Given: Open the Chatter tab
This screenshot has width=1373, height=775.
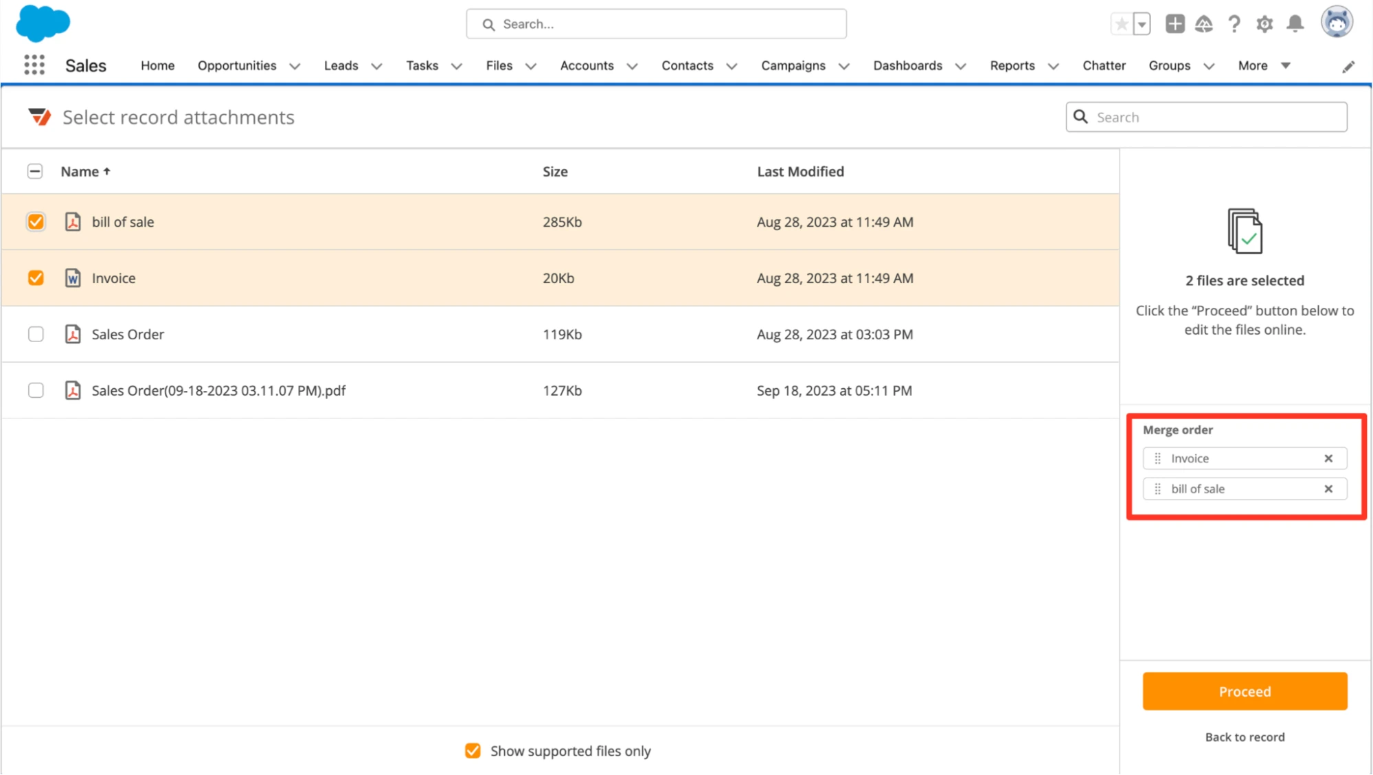Looking at the screenshot, I should pos(1104,65).
